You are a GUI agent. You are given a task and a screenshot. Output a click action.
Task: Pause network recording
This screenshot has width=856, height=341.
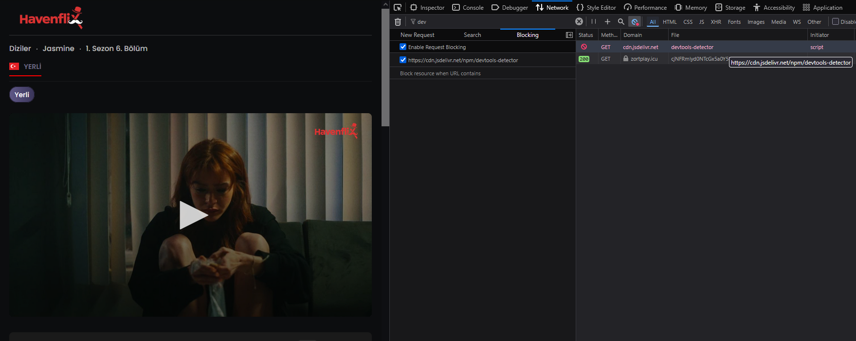click(593, 21)
